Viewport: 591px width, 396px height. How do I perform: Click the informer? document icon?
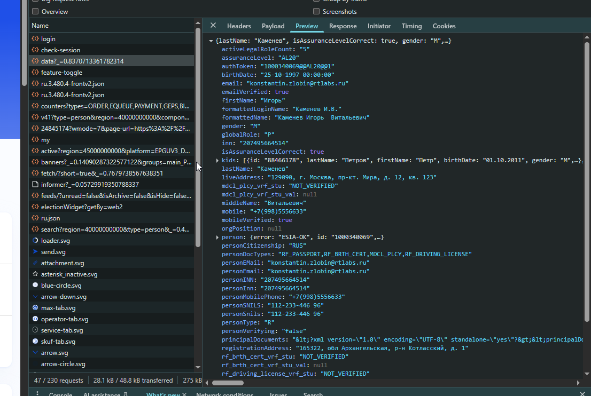[35, 185]
